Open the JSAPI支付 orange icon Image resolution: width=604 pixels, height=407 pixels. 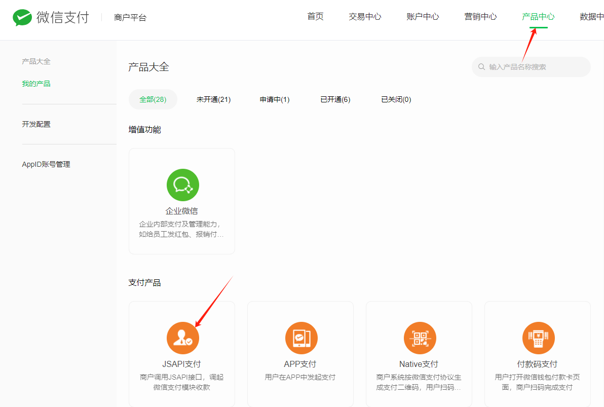182,338
